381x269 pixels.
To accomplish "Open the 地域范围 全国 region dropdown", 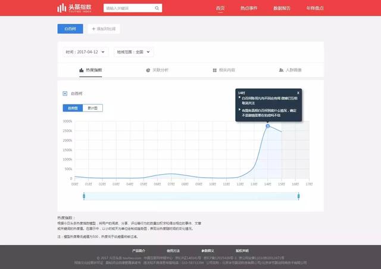I will click(x=133, y=52).
